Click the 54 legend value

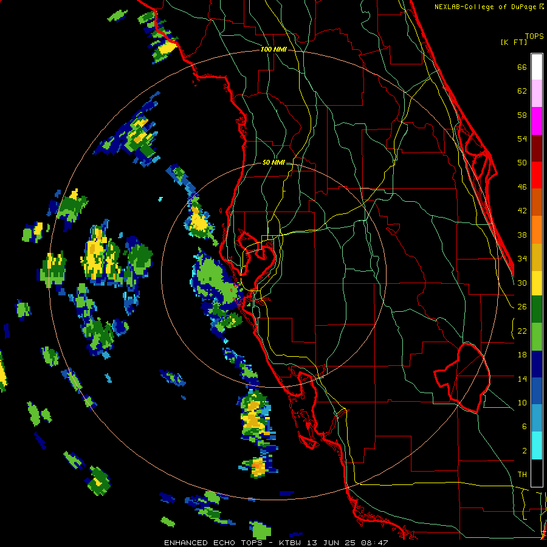tap(522, 139)
